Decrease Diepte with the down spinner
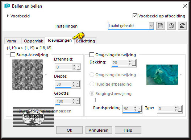 coord(73,85)
